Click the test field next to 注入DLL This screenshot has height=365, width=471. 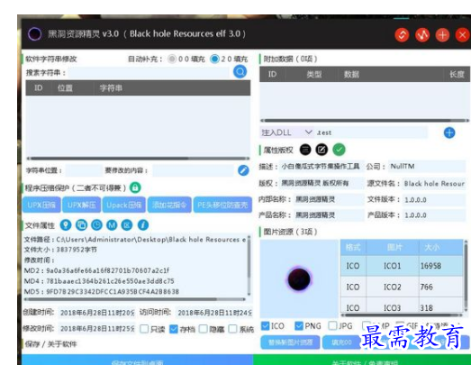point(372,132)
